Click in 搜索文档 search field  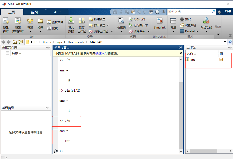pyautogui.click(x=189, y=12)
